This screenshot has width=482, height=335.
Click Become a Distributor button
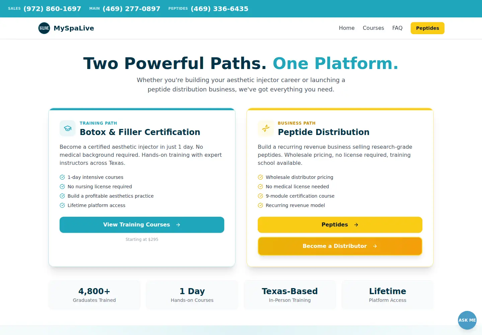click(340, 246)
